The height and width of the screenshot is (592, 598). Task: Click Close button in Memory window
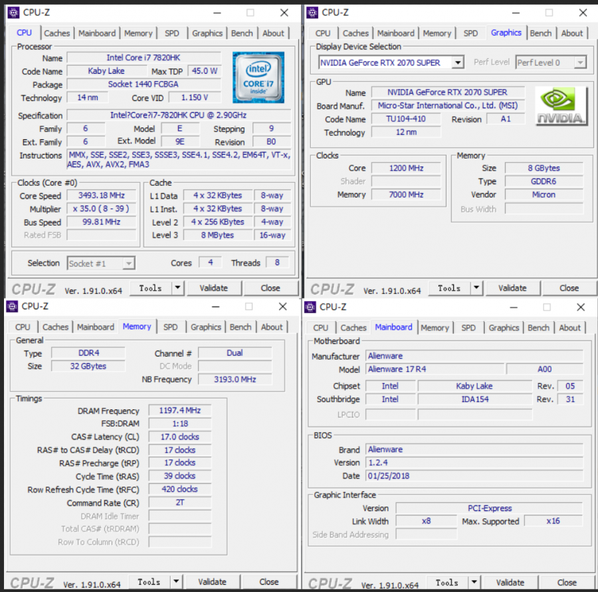269,582
